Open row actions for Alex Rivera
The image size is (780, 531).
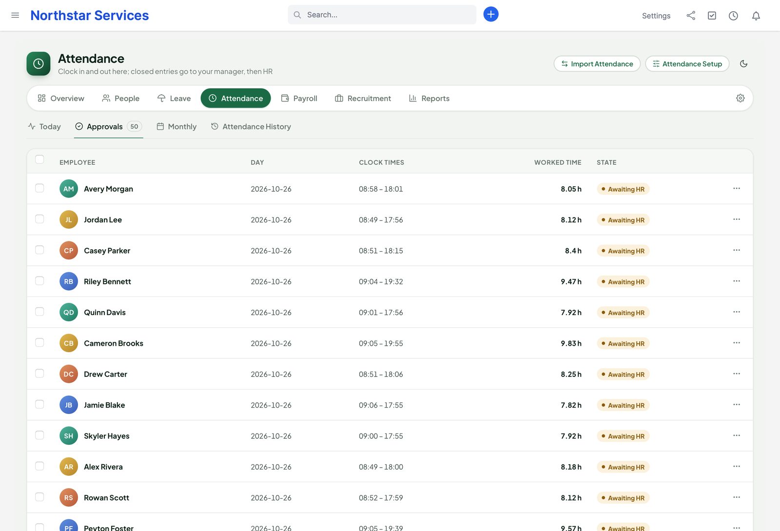(737, 467)
